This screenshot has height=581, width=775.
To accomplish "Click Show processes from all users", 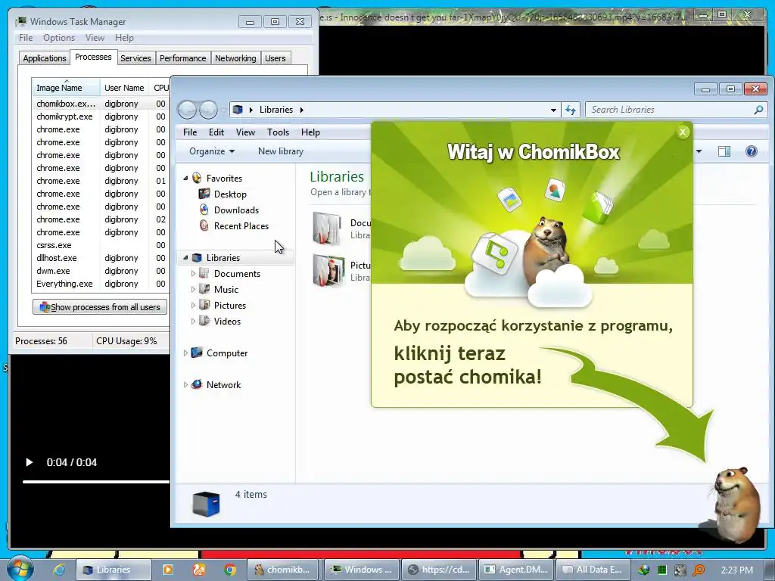I will point(100,307).
